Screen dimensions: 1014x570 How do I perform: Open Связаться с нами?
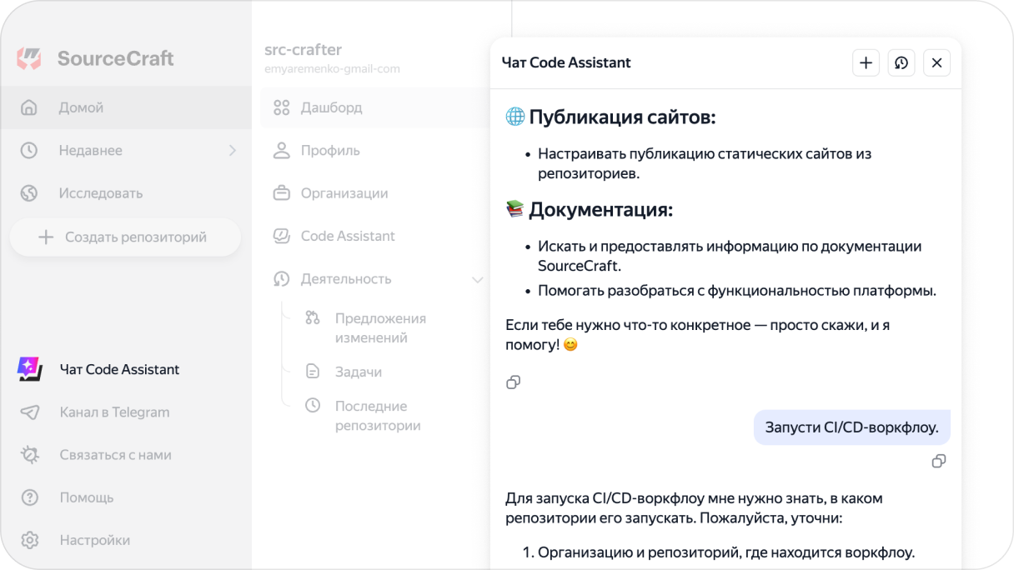tap(115, 455)
